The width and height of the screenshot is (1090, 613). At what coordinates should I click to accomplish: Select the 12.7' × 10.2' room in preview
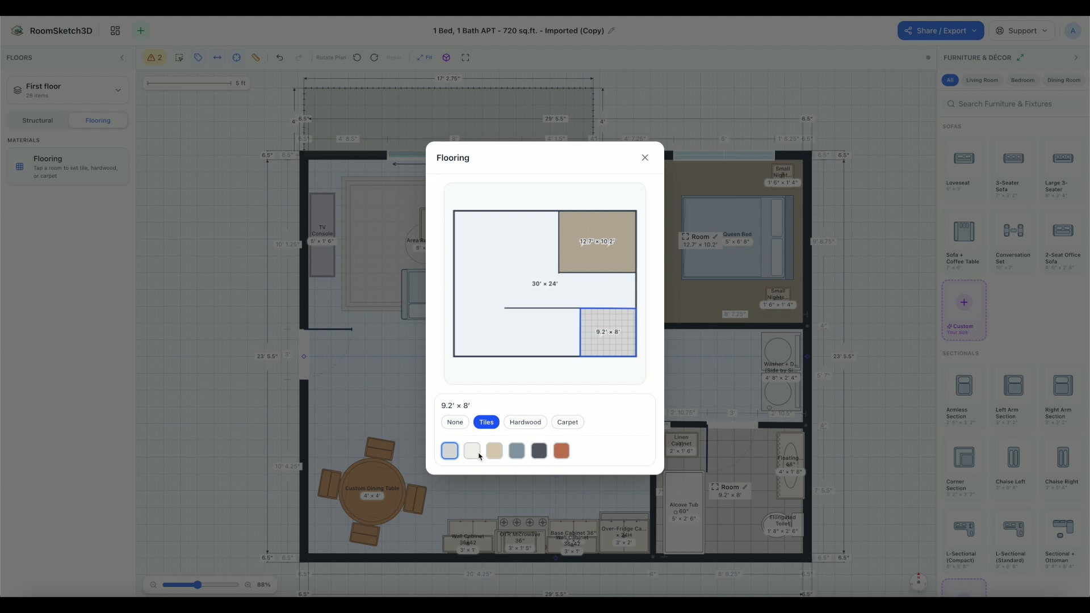597,242
